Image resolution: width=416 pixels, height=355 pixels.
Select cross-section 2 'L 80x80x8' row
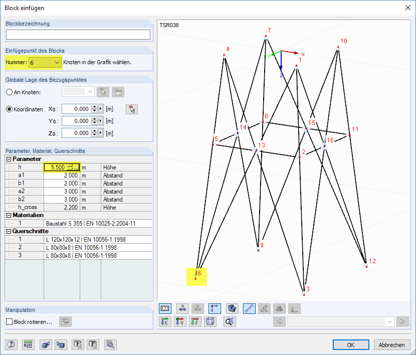point(79,247)
